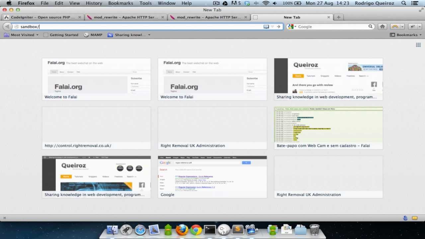425x239 pixels.
Task: Open the middle Right Removal UK Administration tile
Action: click(x=212, y=128)
